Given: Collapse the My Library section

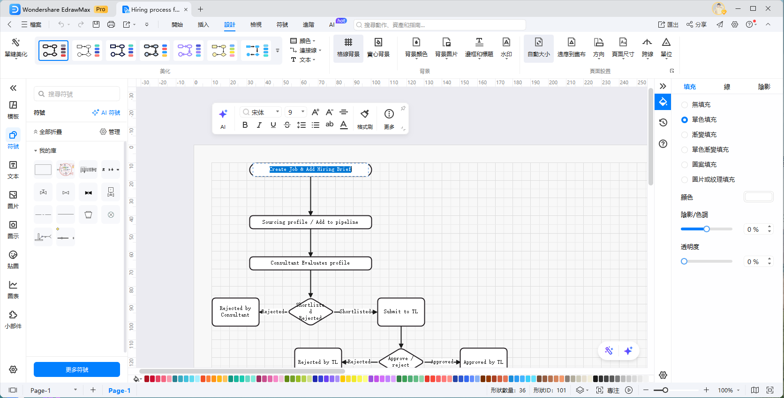Looking at the screenshot, I should 36,151.
